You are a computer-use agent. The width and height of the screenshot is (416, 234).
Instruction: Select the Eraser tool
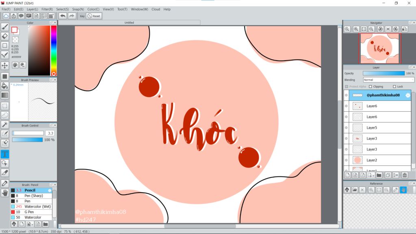[x=5, y=36]
